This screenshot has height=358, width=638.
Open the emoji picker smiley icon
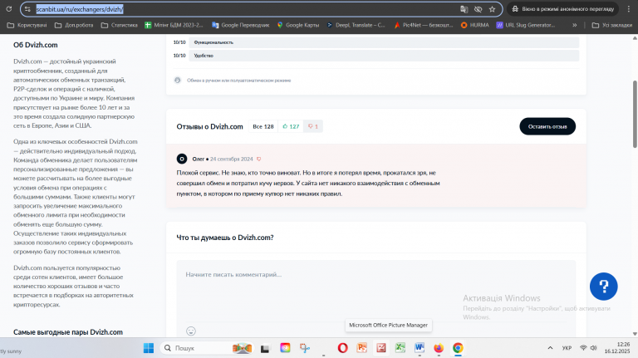[191, 331]
